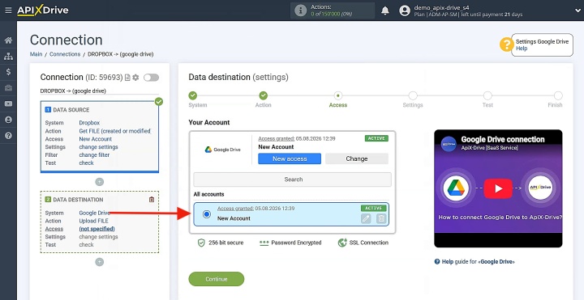Delete the Data Destination block
Viewport: 584px width, 300px height.
tap(152, 200)
